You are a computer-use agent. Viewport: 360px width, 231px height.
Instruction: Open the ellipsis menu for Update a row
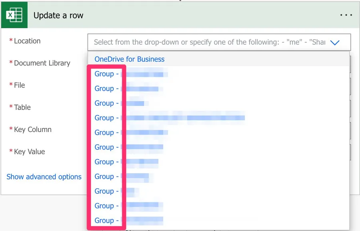tap(346, 15)
